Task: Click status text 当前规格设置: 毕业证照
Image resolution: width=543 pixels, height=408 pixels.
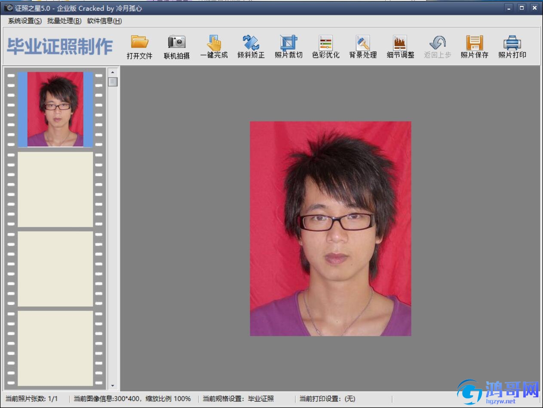Action: (238, 399)
